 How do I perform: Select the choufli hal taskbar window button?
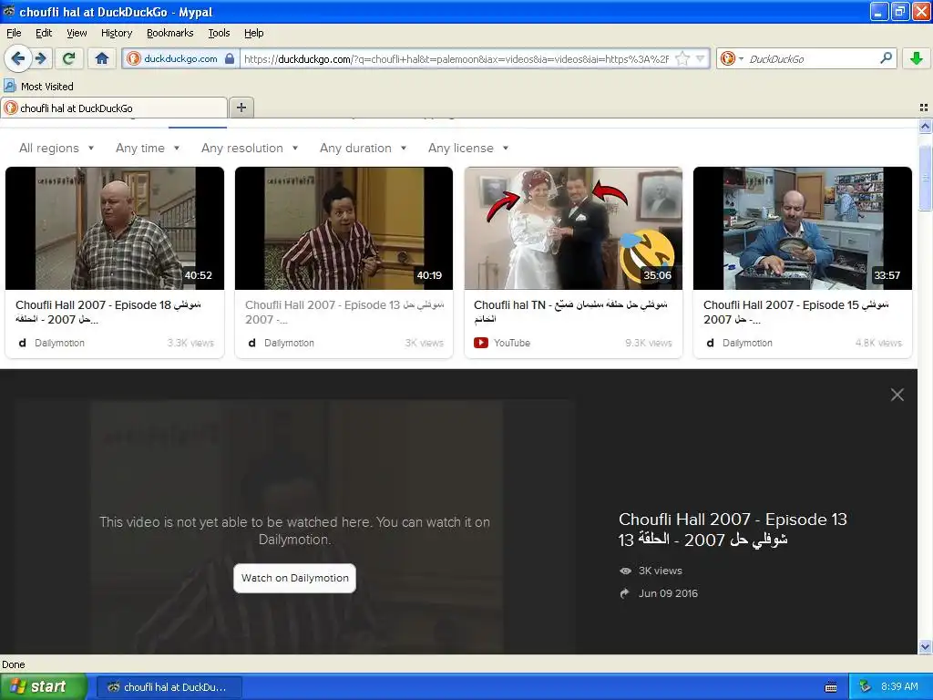point(169,687)
